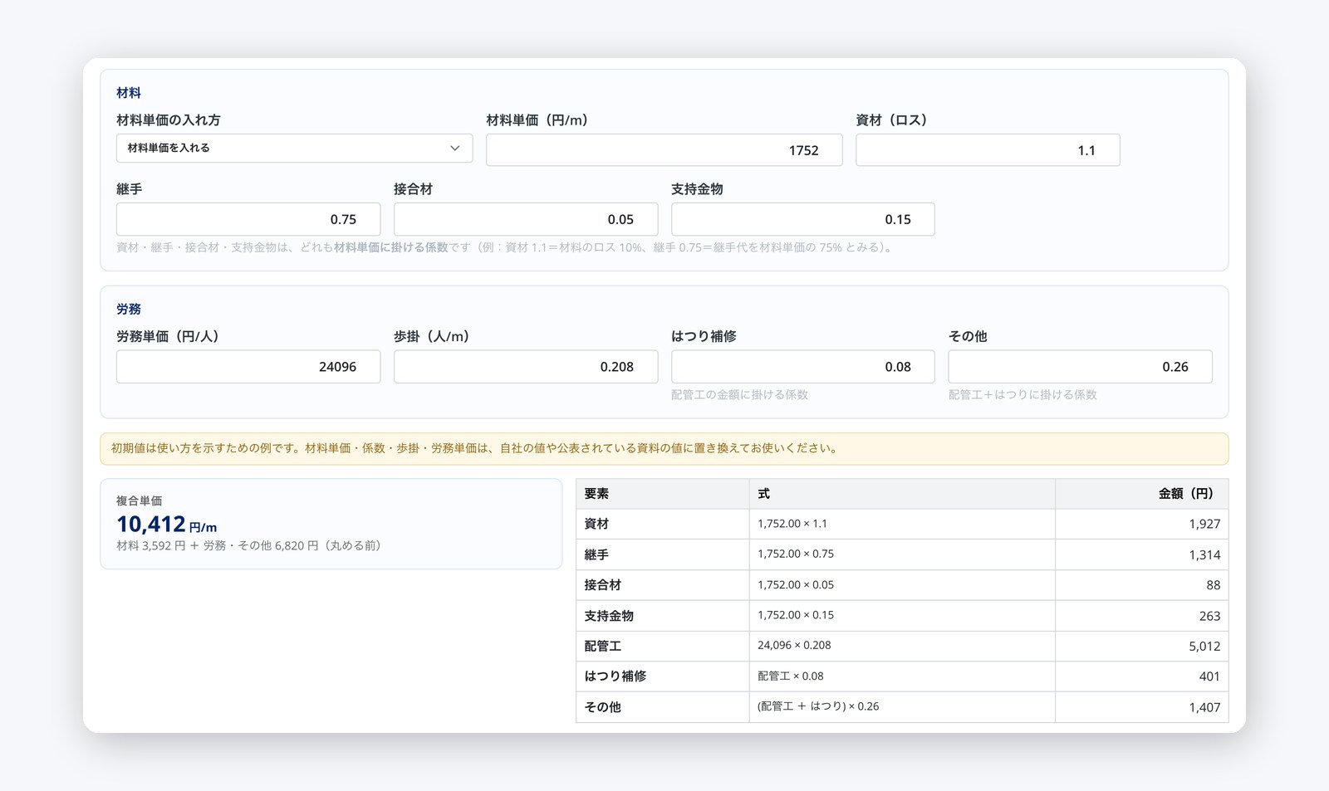Select the 歩掛（人/m）input 0.208
This screenshot has width=1329, height=791.
[x=526, y=367]
